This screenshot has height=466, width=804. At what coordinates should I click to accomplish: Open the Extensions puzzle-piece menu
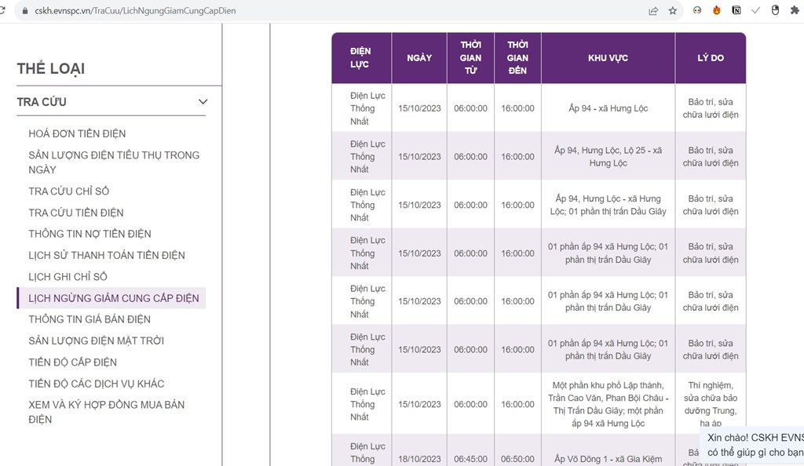(x=795, y=10)
